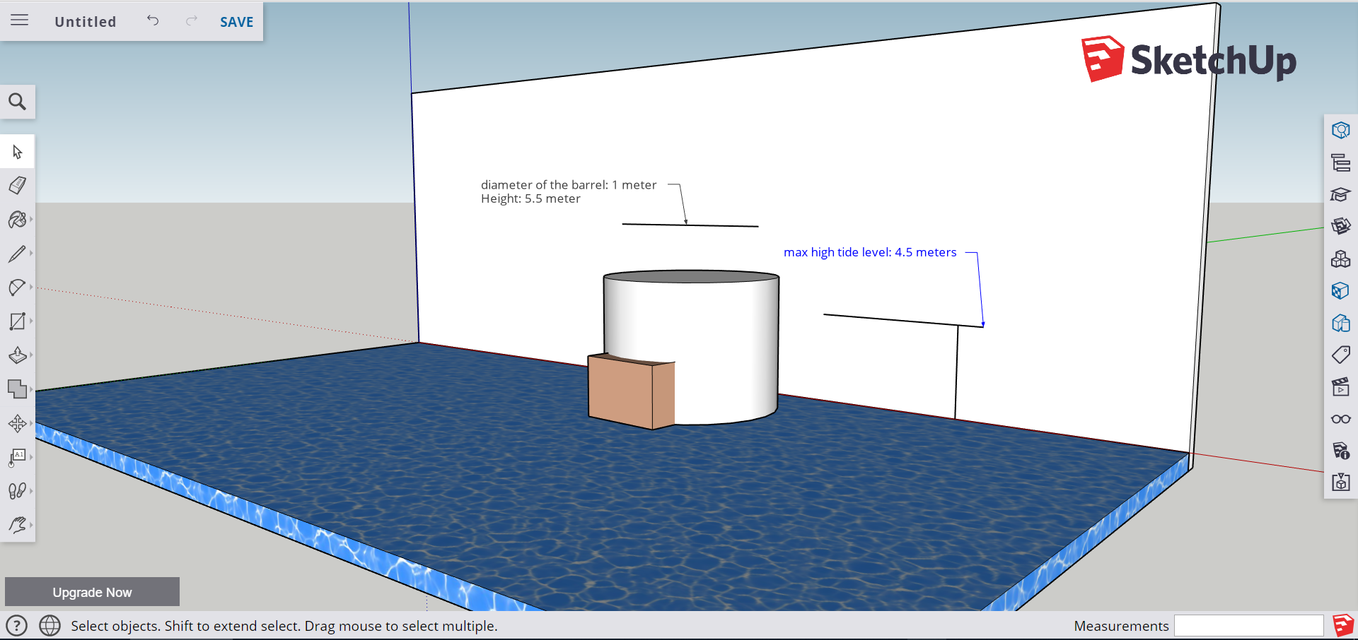Click the Measurements input field
This screenshot has height=640, width=1358.
[x=1248, y=626]
